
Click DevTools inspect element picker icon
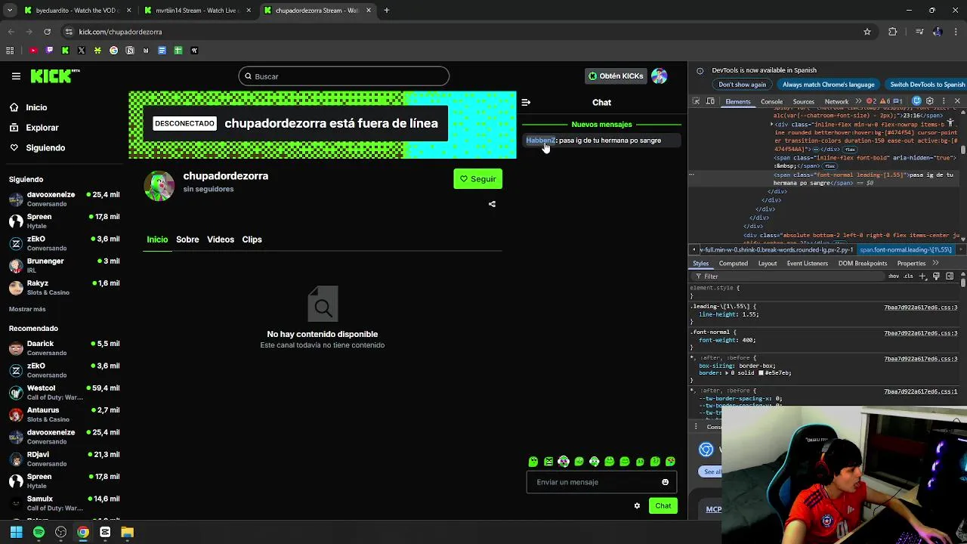coord(697,101)
